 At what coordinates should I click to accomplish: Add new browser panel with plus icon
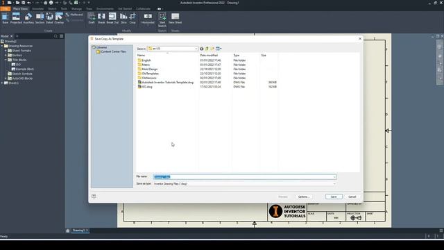click(x=17, y=36)
